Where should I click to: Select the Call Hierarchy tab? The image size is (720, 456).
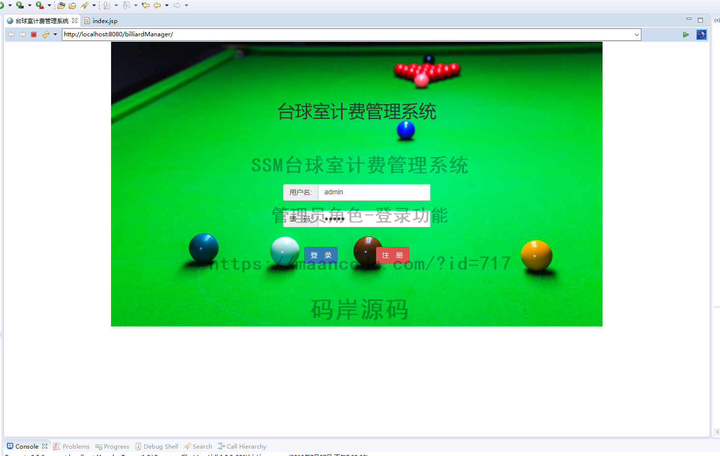pos(242,446)
